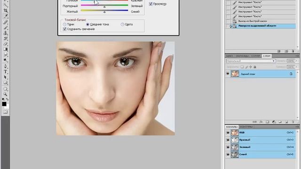Select the Синий channel row
This screenshot has height=169, width=301.
pos(261,154)
